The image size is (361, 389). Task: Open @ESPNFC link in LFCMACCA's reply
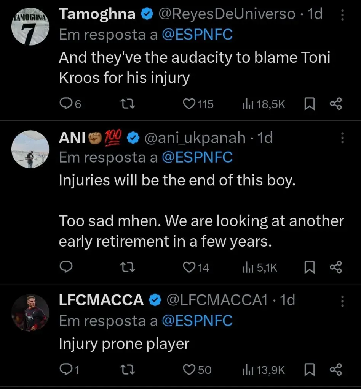click(x=197, y=321)
